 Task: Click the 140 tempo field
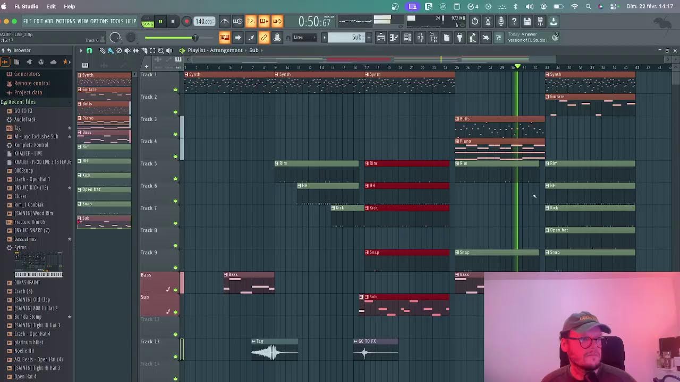click(x=204, y=22)
